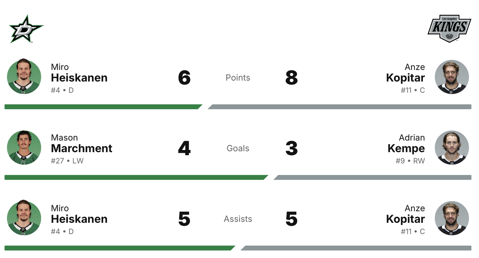
Task: Select the Points stat label
Action: coord(238,78)
